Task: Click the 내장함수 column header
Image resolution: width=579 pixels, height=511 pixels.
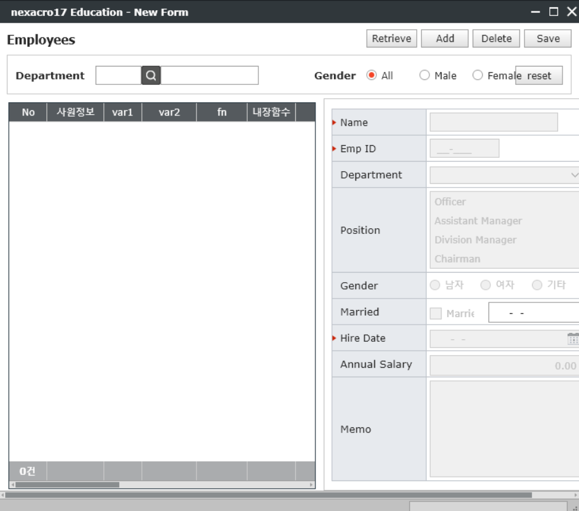Action: click(x=271, y=112)
